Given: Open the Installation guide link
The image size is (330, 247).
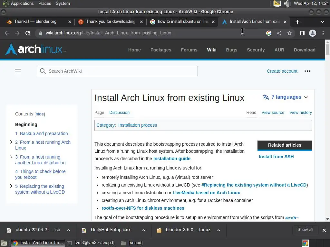Looking at the screenshot, I should [x=172, y=159].
